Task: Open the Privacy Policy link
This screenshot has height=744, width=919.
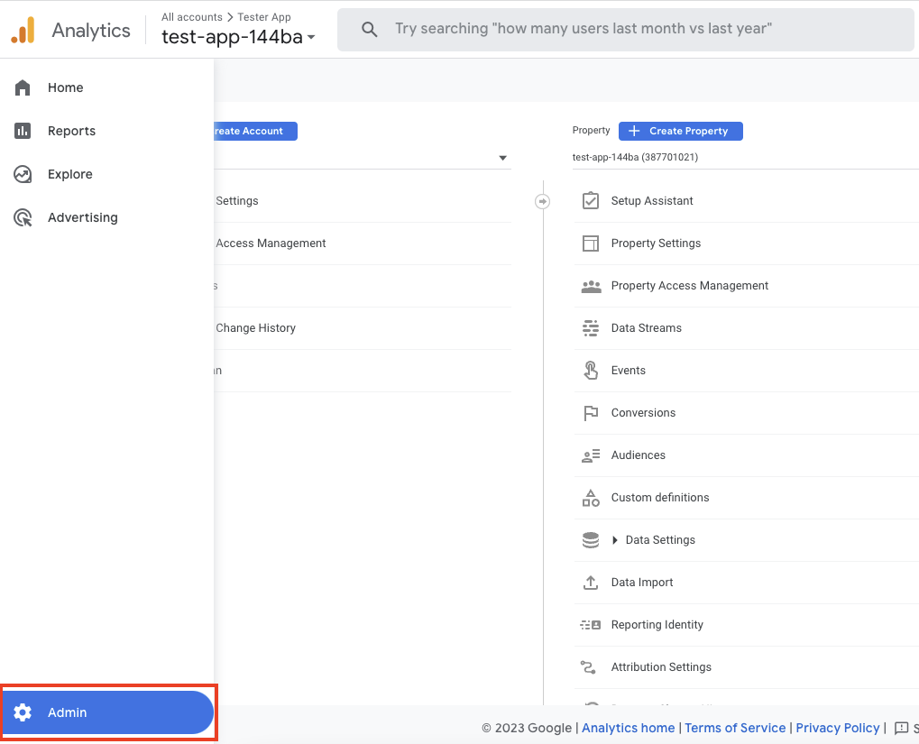Action: coord(838,728)
